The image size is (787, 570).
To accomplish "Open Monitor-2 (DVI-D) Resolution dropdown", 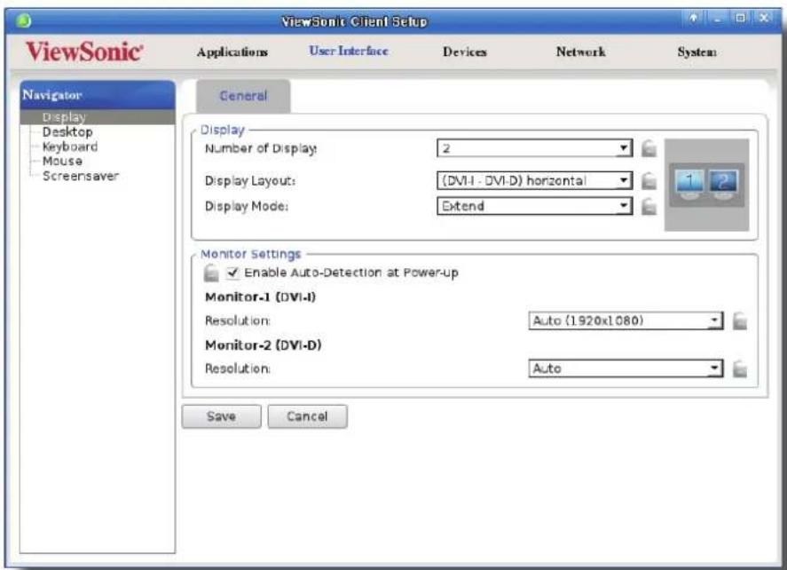I will (626, 369).
